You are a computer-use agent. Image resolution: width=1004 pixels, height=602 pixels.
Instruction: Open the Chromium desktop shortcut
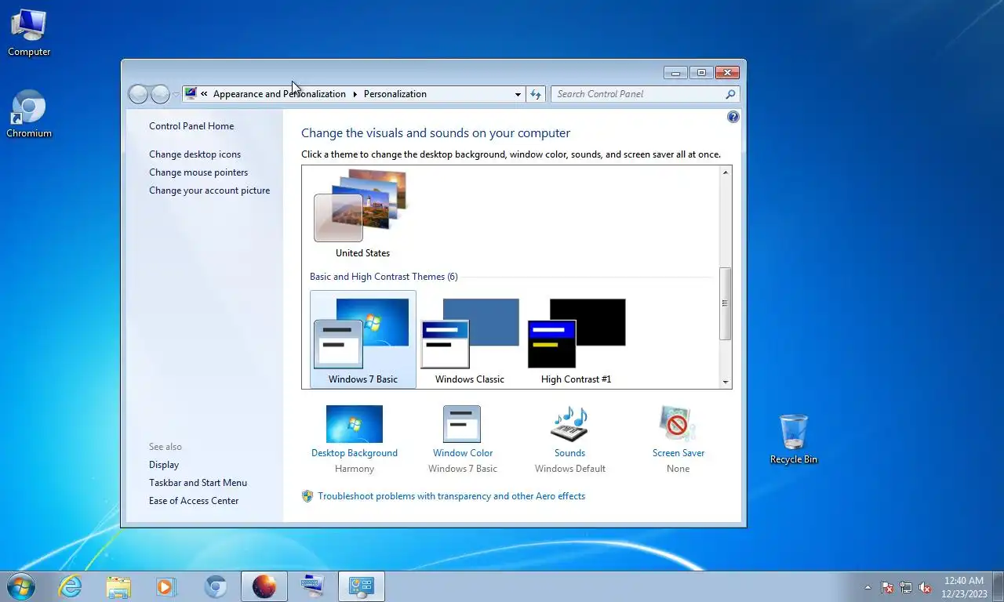[29, 114]
